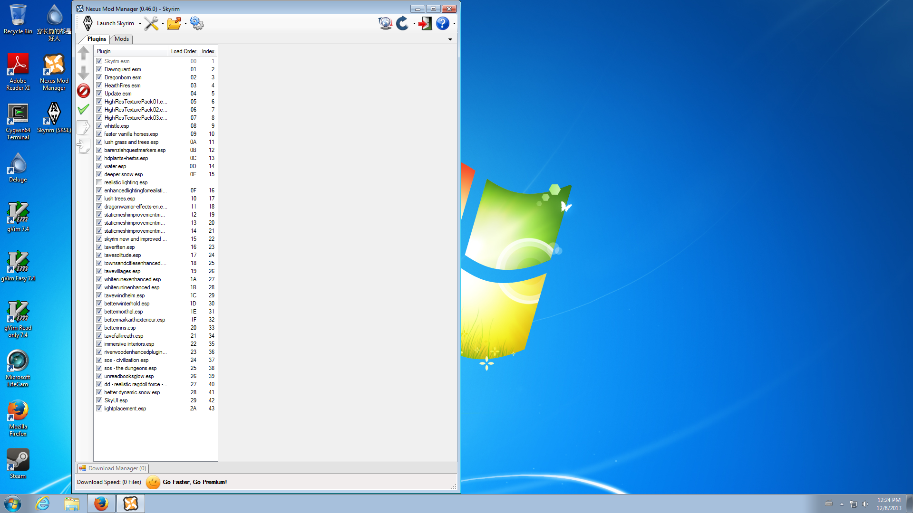Viewport: 913px width, 513px height.
Task: Open the Help question mark icon
Action: (x=443, y=23)
